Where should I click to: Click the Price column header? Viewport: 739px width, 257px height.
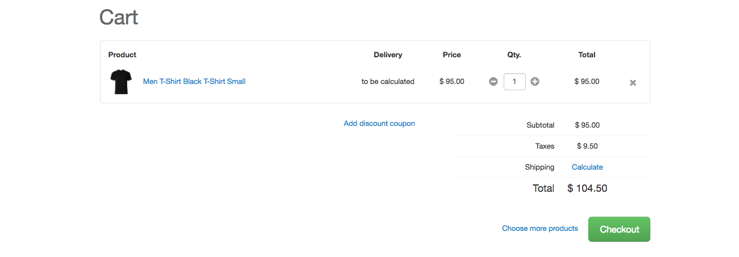(452, 55)
